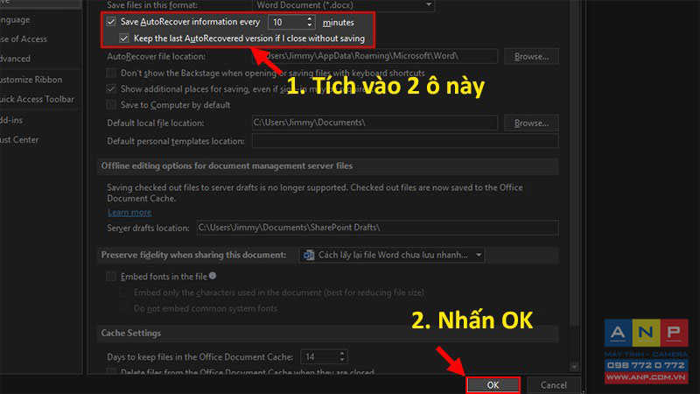Open the Learn more link

click(129, 212)
